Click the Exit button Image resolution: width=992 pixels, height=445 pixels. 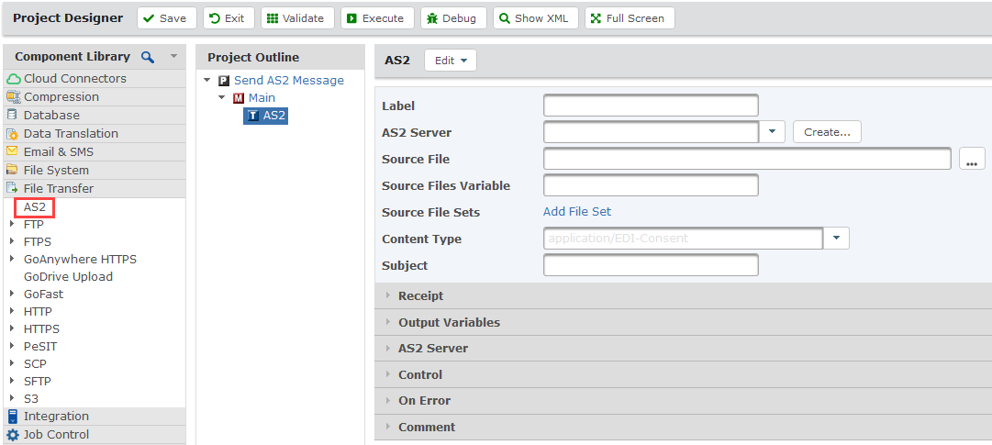[228, 18]
